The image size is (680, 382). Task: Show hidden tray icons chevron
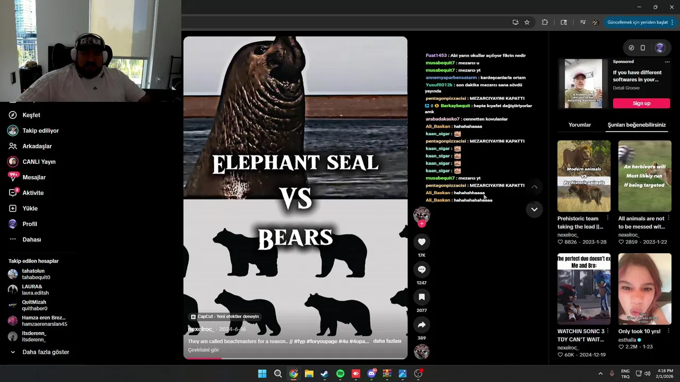click(600, 374)
